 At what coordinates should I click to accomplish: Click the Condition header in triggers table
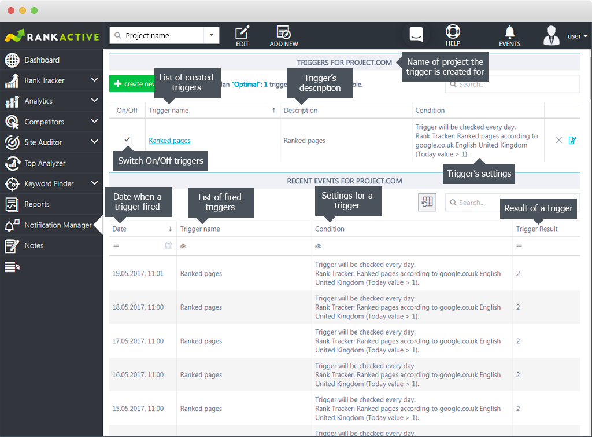point(430,111)
